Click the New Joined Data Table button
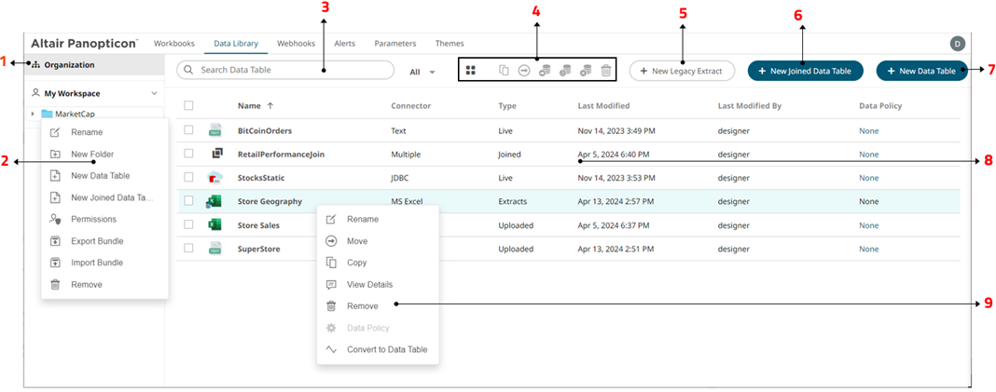This screenshot has height=392, width=996. [804, 71]
